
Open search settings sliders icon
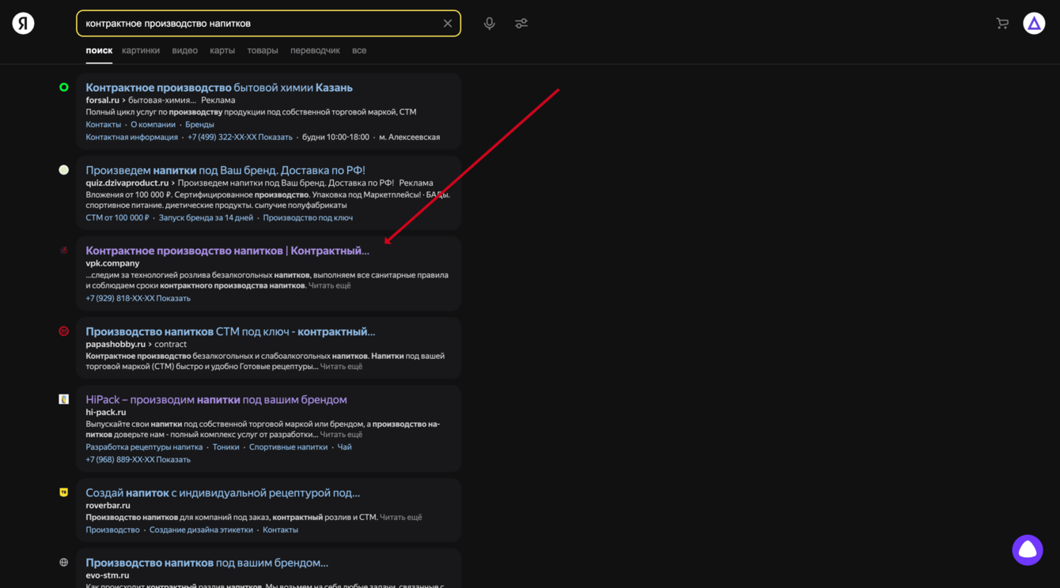click(521, 24)
